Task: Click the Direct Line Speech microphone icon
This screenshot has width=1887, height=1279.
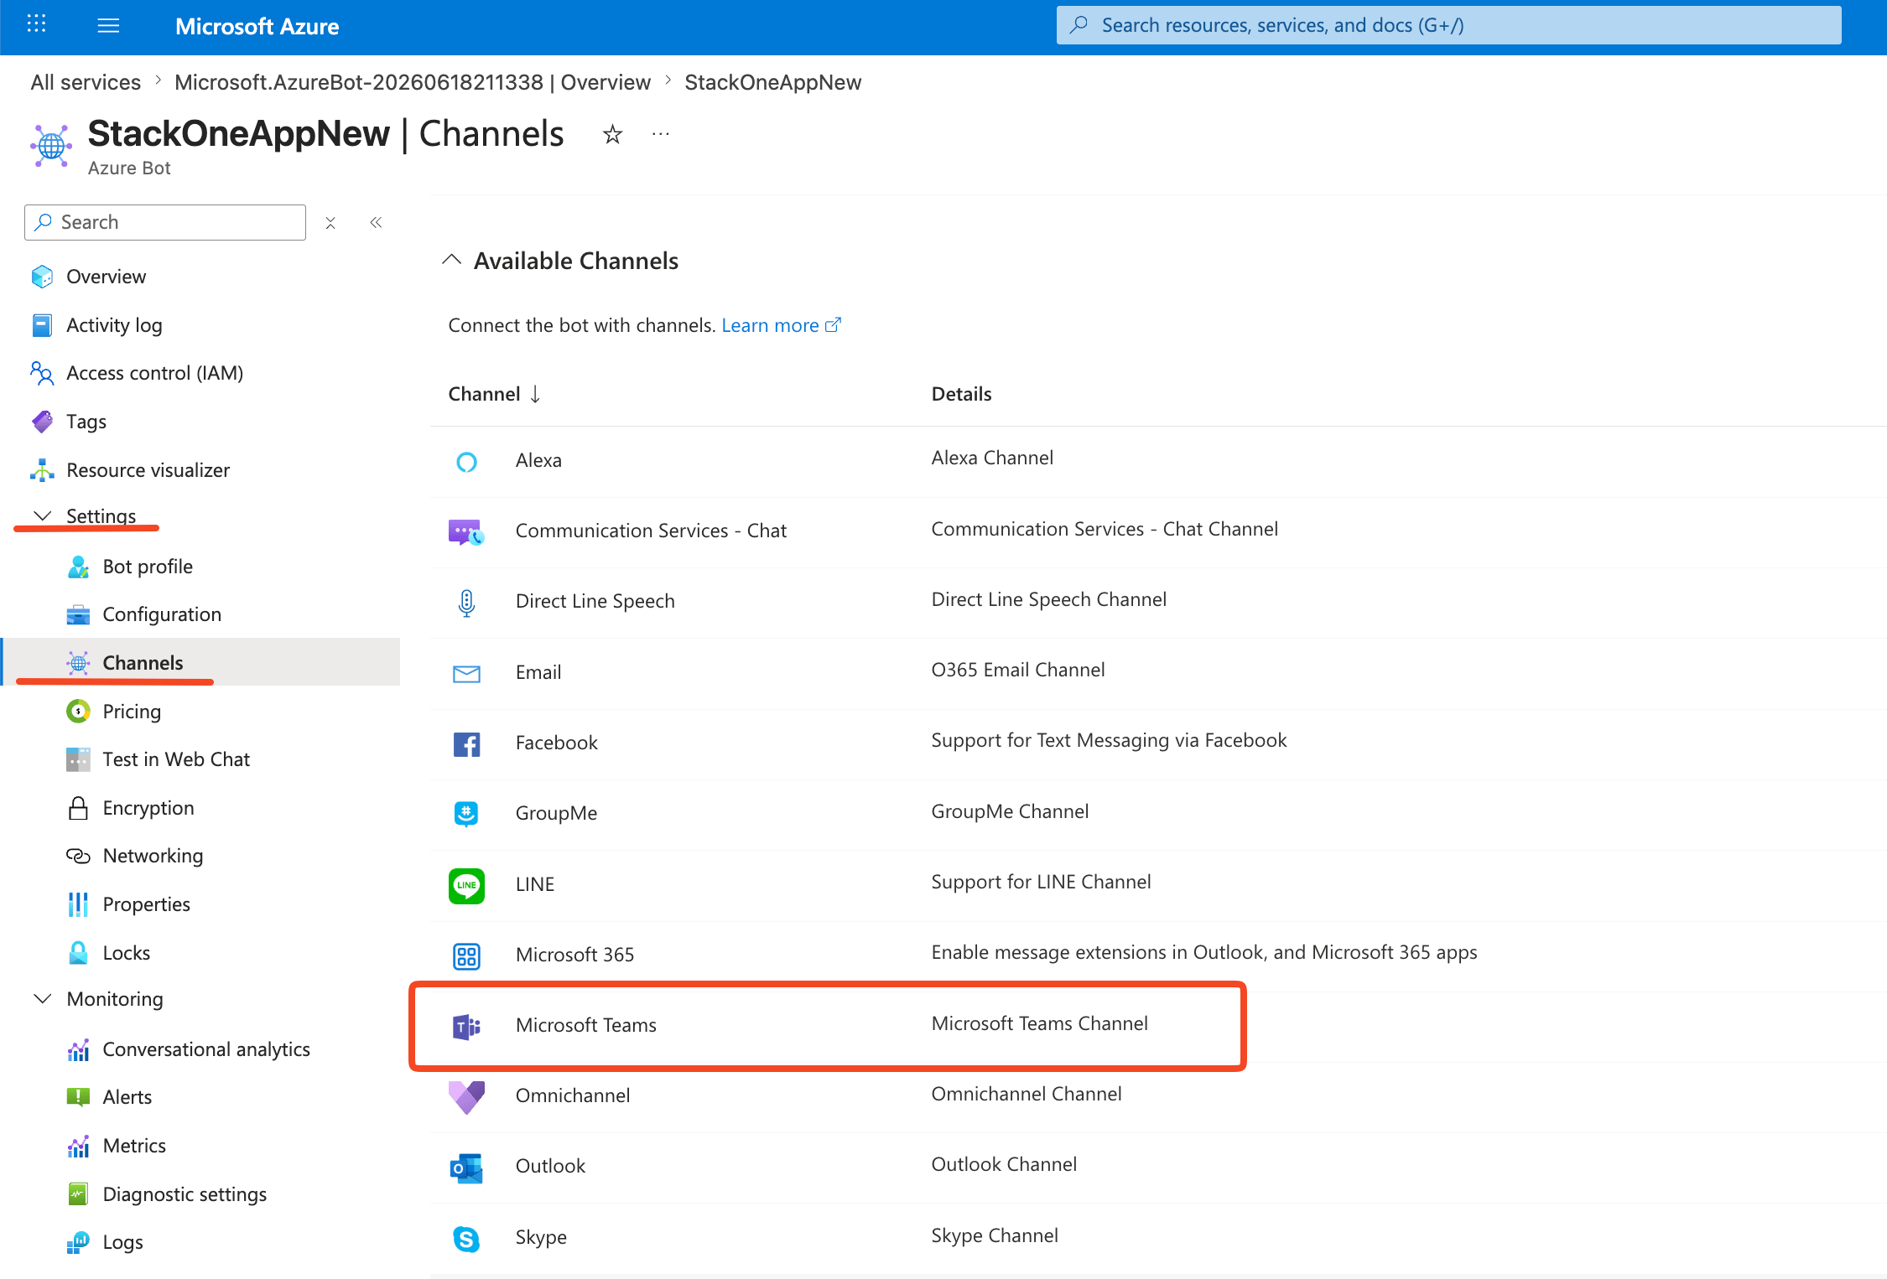Action: 466,603
